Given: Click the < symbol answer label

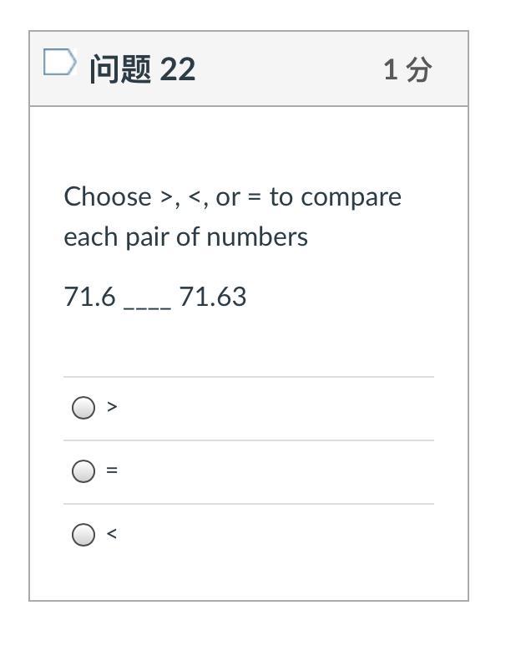Looking at the screenshot, I should click(x=112, y=534).
